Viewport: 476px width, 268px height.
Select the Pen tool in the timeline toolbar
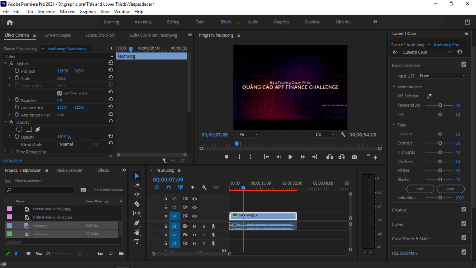137,223
